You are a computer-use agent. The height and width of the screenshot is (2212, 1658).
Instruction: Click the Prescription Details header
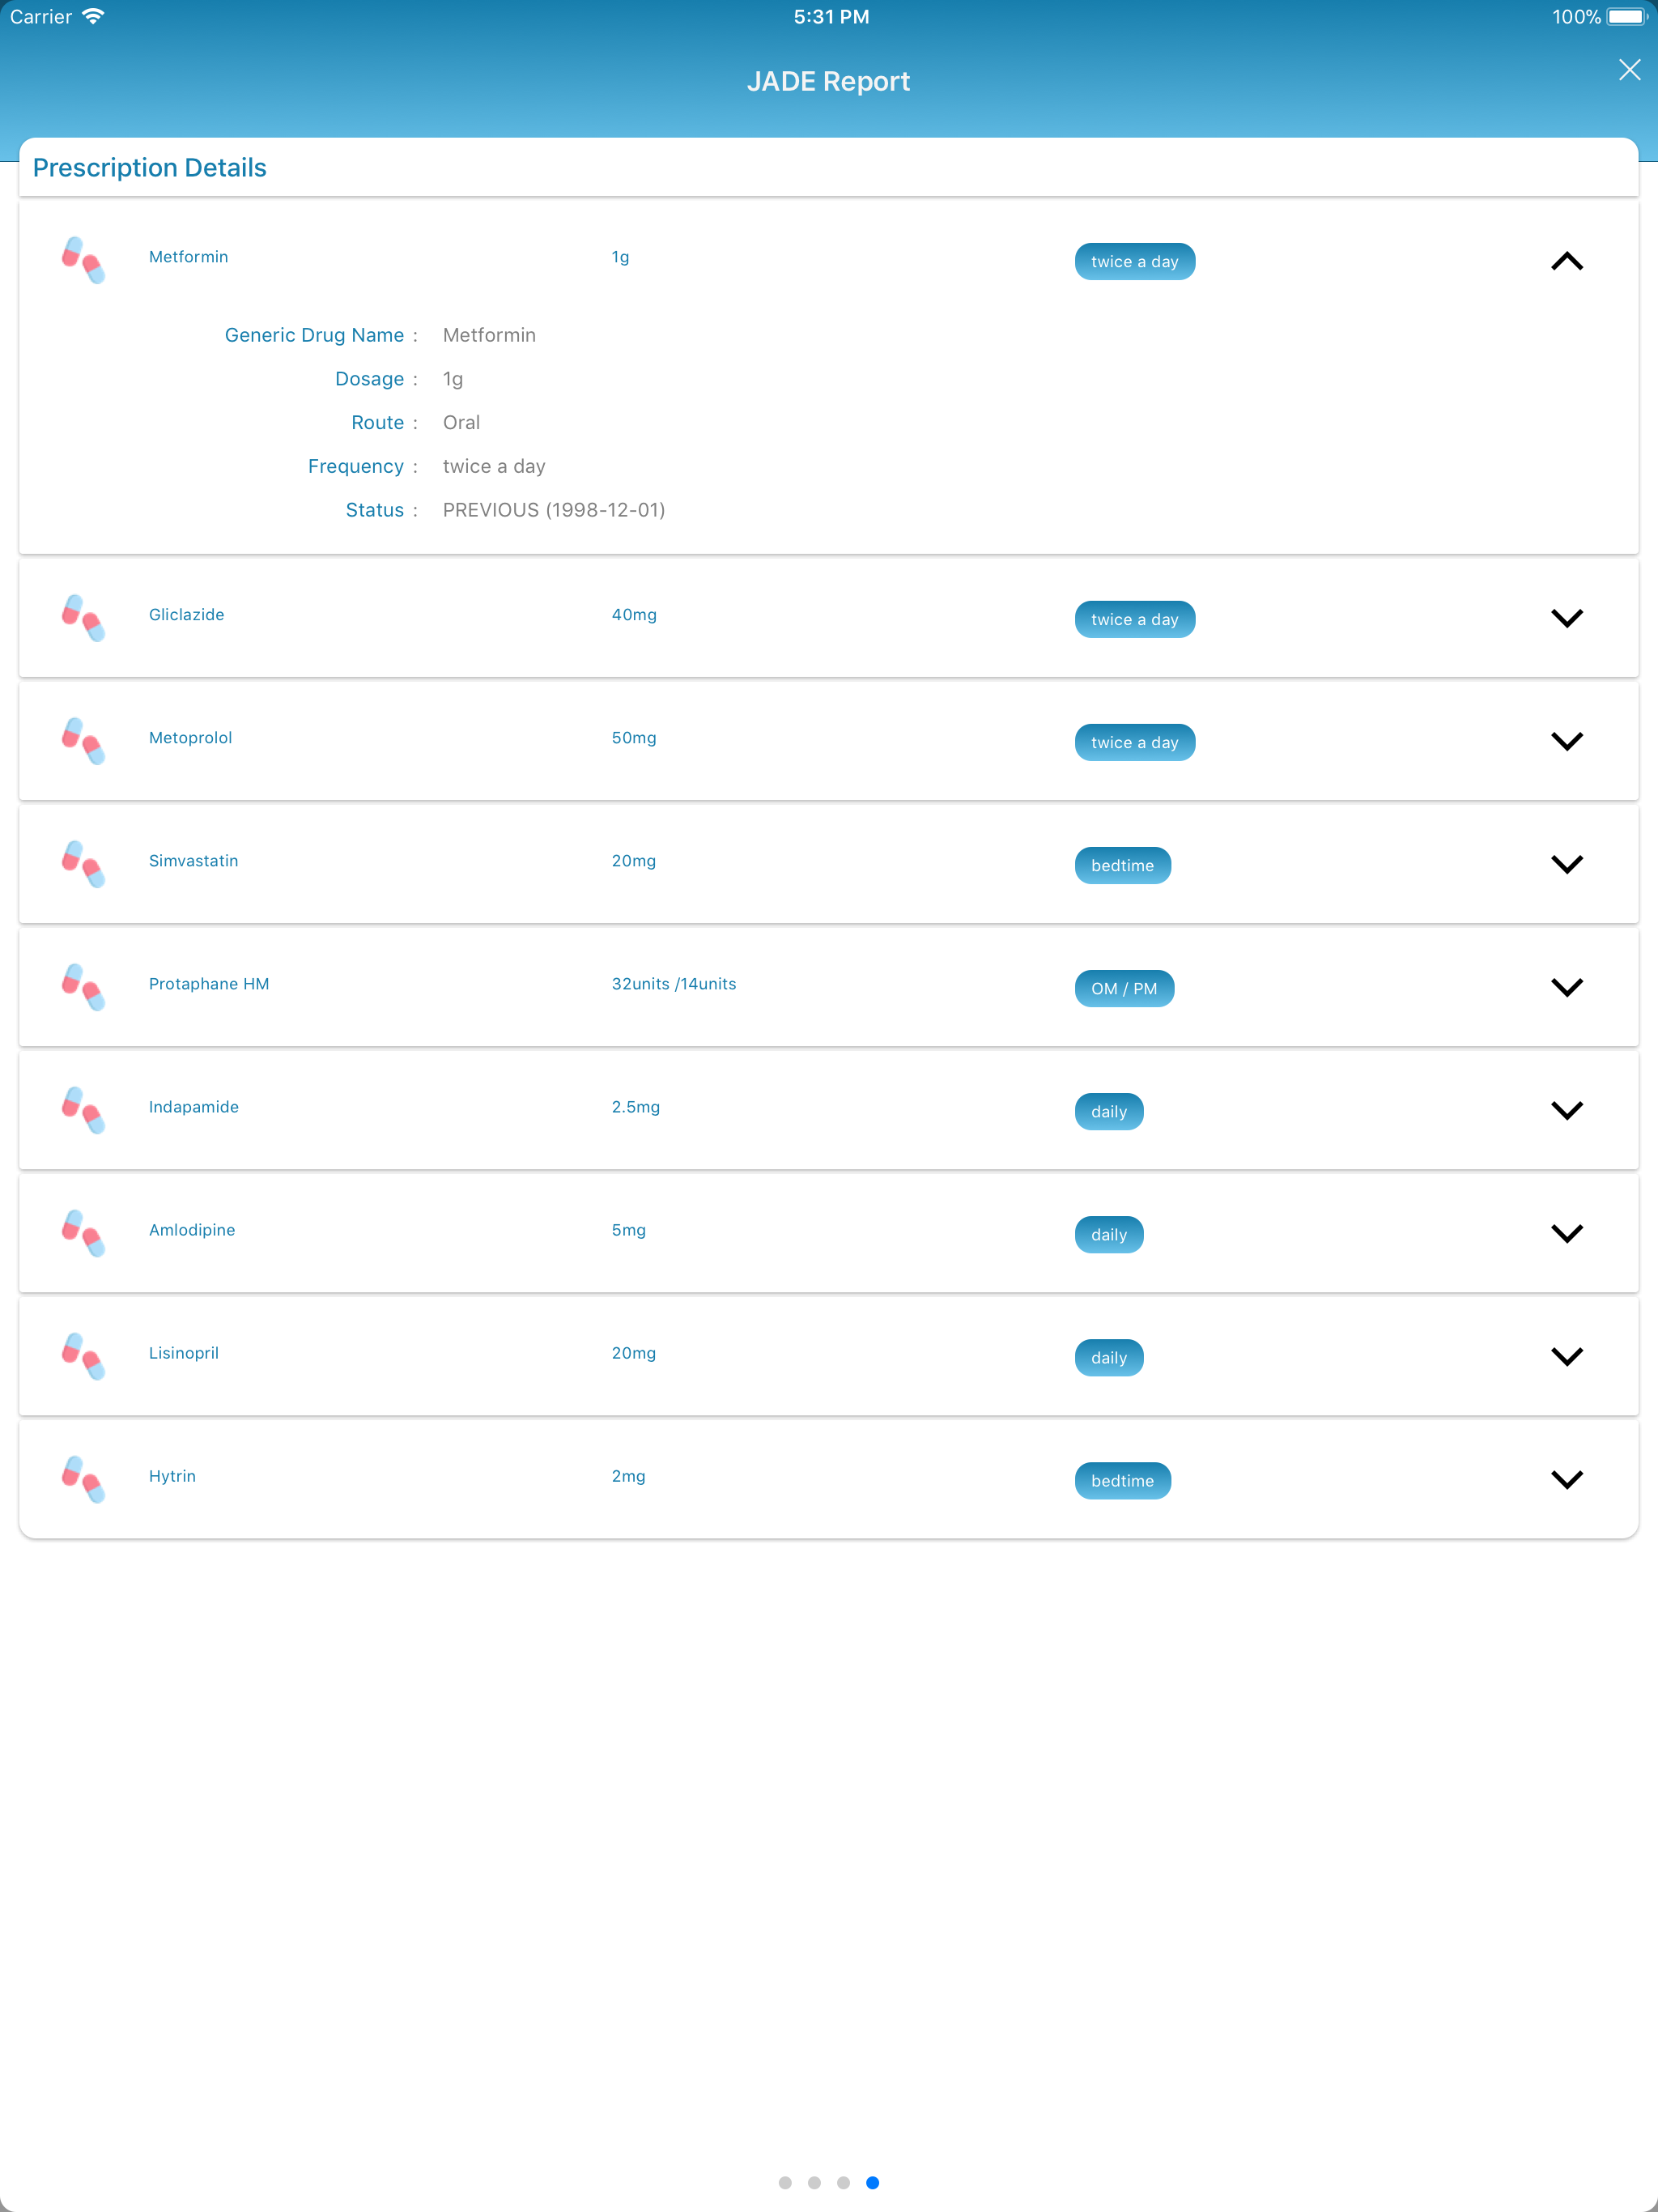[x=148, y=167]
